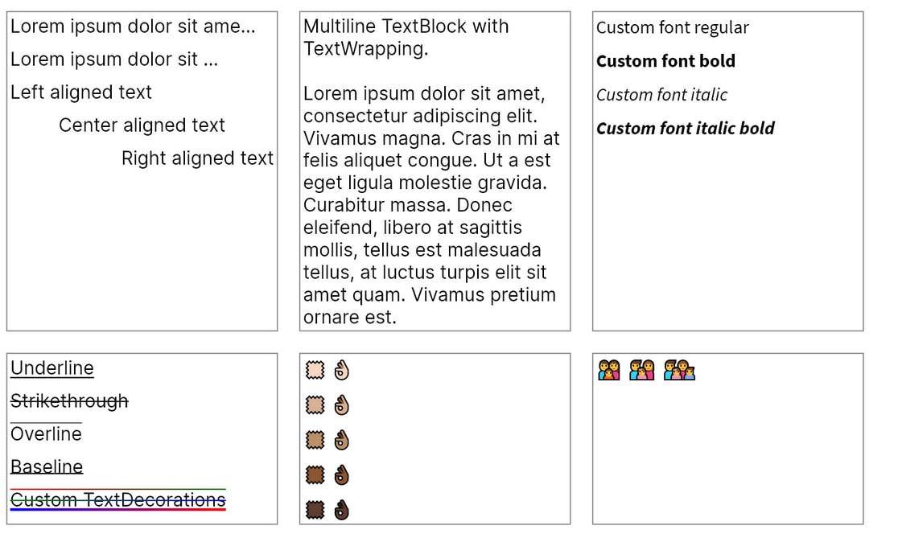Viewport: 898px width, 538px height.
Task: Click the darkest skin tone swatch emoji
Action: pyautogui.click(x=315, y=509)
